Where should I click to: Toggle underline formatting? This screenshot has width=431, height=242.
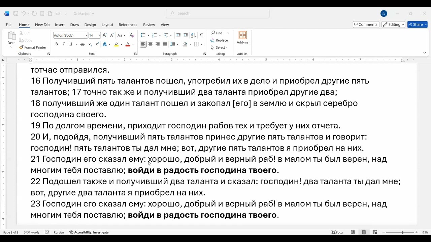tap(71, 44)
